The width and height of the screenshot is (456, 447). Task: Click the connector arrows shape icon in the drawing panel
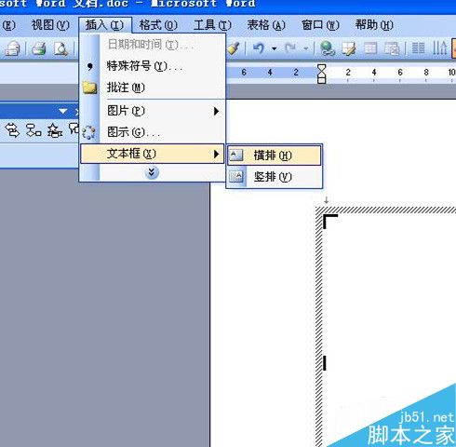click(x=12, y=130)
